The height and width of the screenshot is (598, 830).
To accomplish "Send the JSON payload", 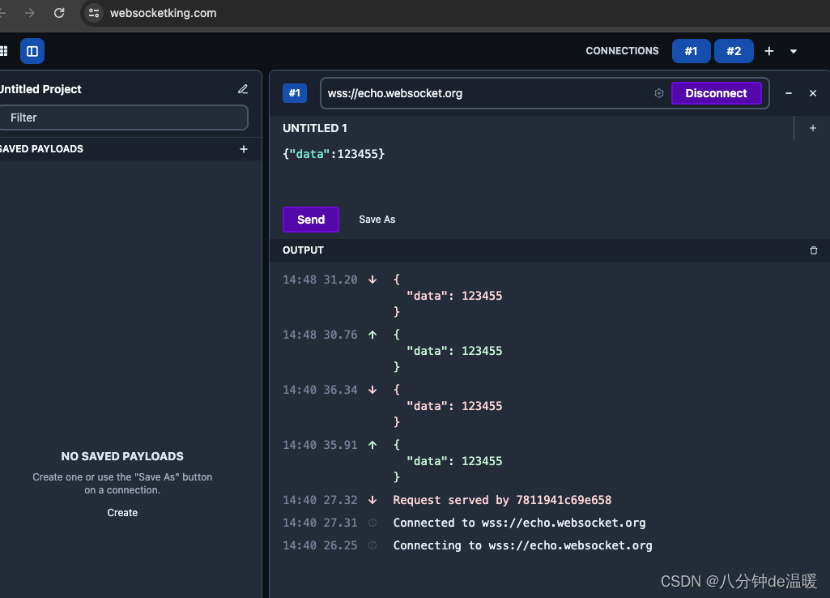I will point(310,219).
